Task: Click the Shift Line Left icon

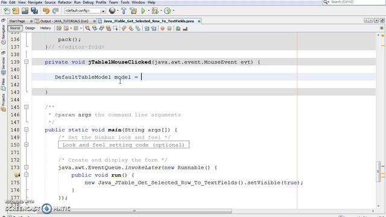Action: (147, 28)
